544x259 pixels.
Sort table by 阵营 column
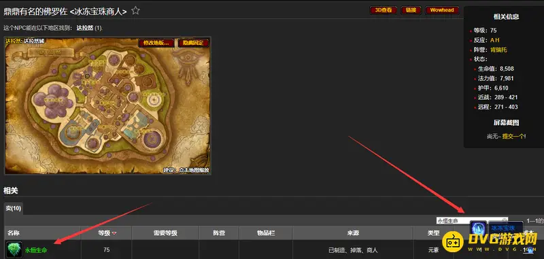pyautogui.click(x=219, y=233)
